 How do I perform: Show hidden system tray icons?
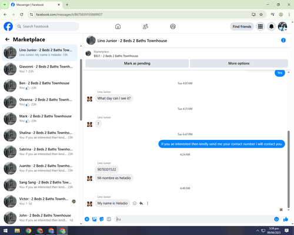pos(258,231)
